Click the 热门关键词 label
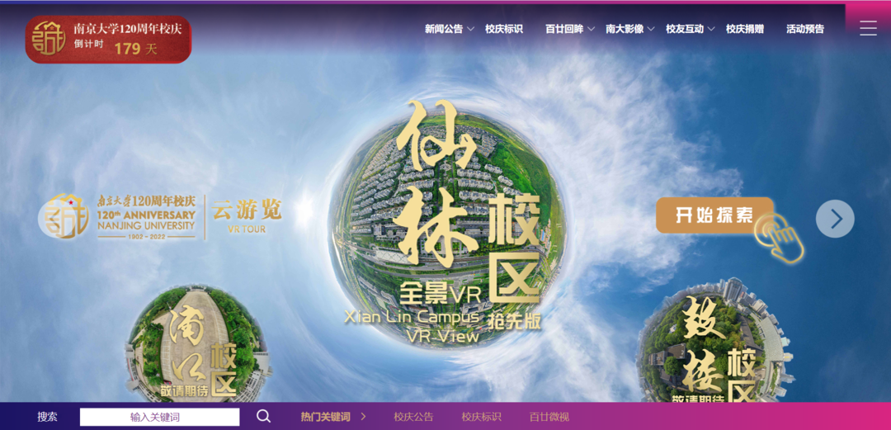Viewport: 891px width, 430px height. coord(325,417)
